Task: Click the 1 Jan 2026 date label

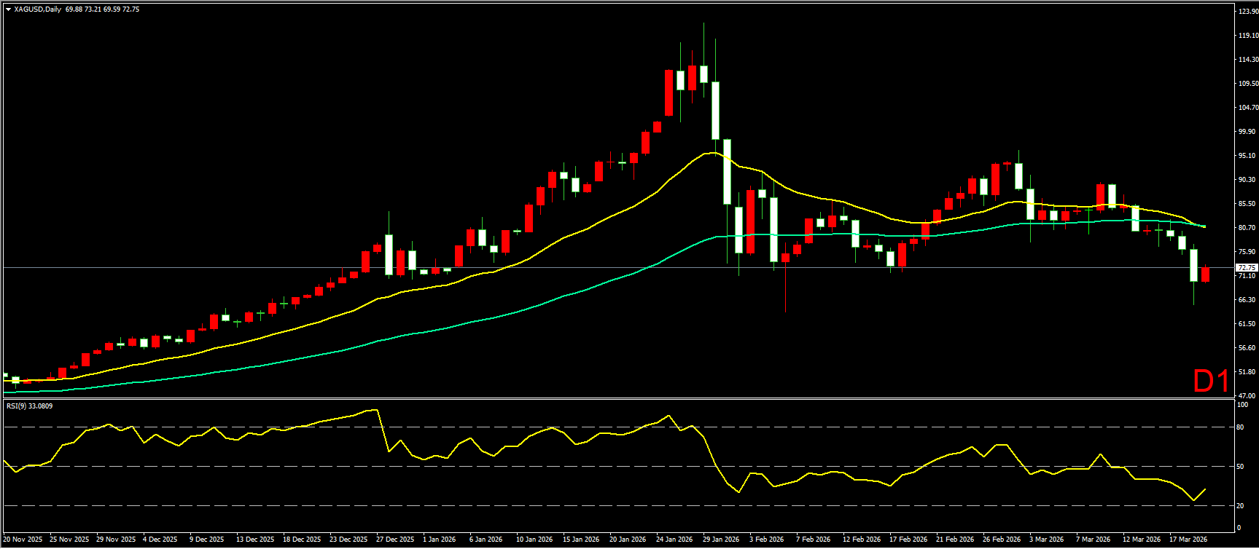Action: 440,540
